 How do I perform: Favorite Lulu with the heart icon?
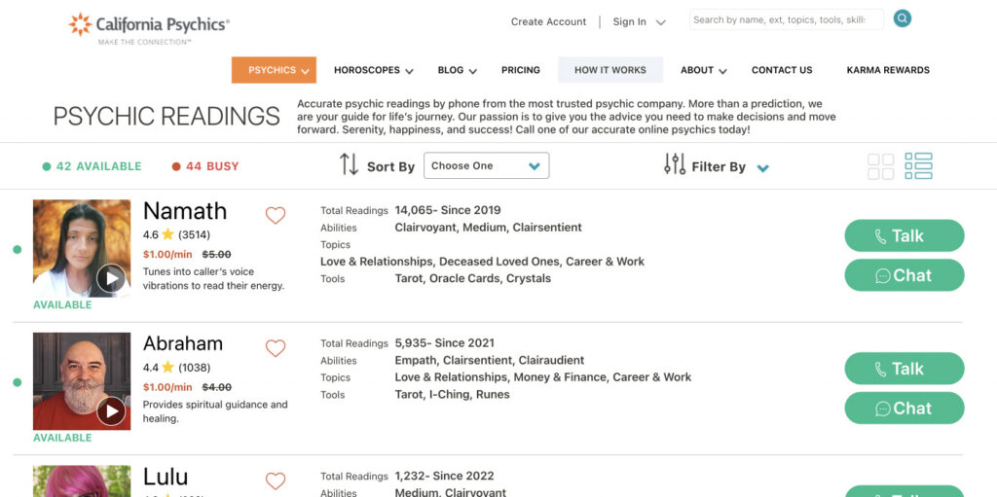(276, 481)
